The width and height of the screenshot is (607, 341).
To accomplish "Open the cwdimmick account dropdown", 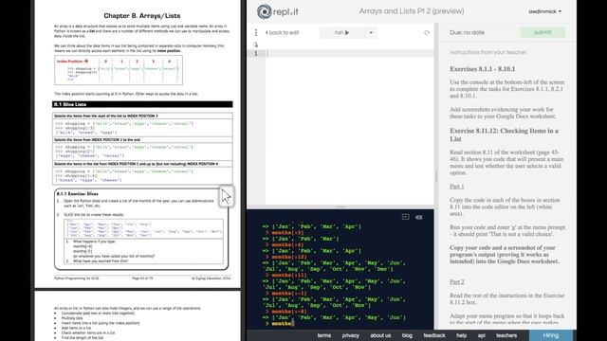I will (544, 11).
